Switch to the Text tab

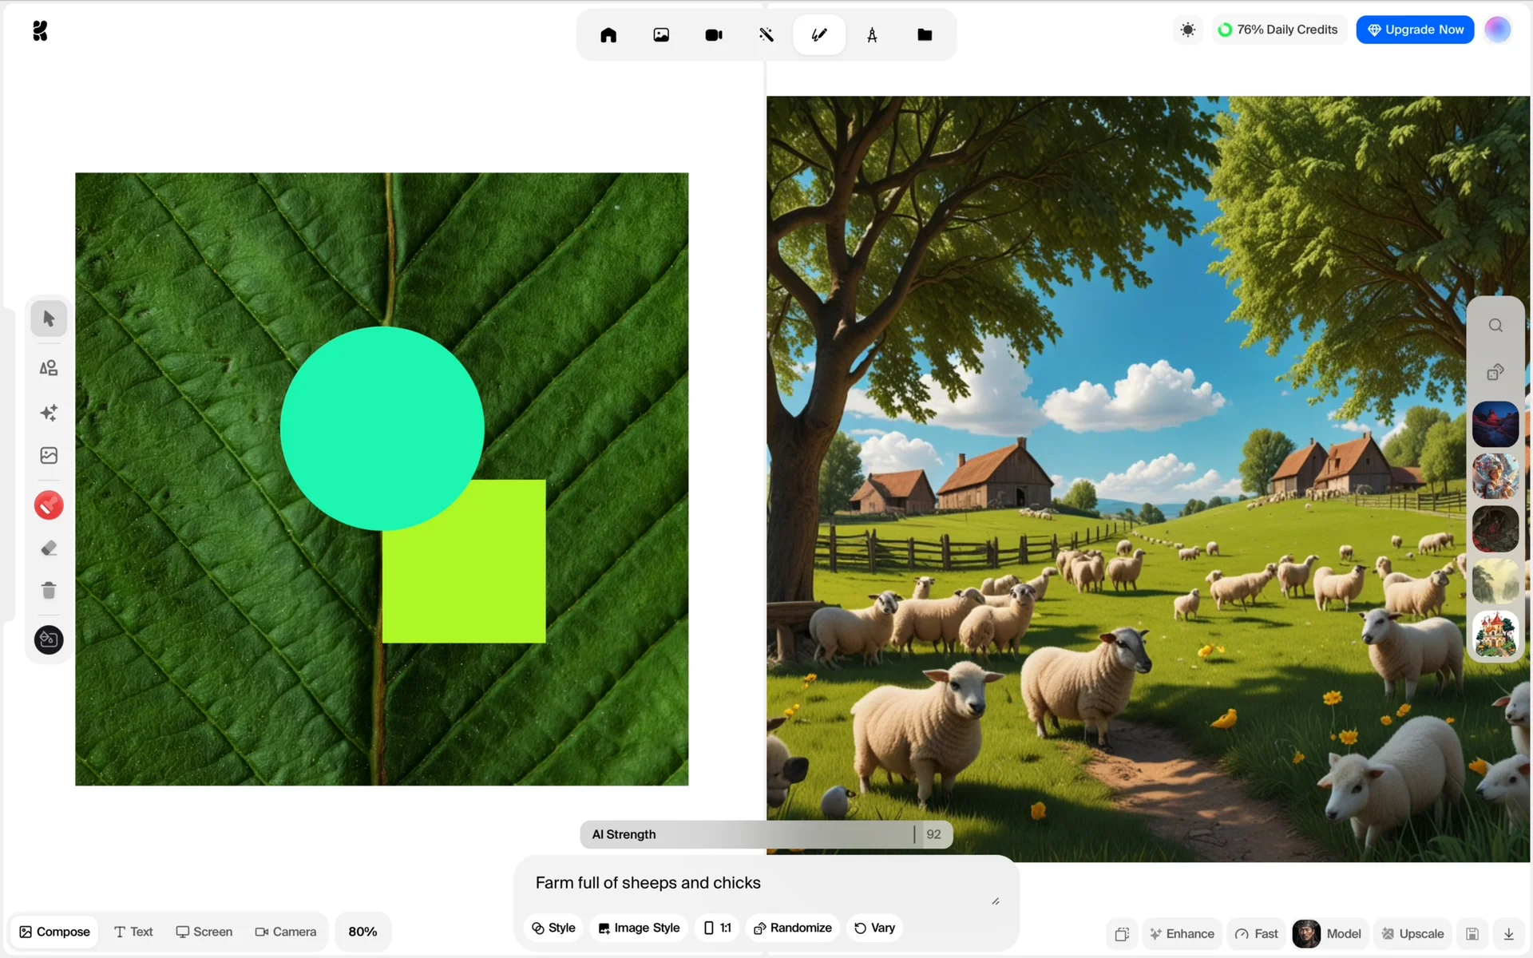tap(133, 932)
